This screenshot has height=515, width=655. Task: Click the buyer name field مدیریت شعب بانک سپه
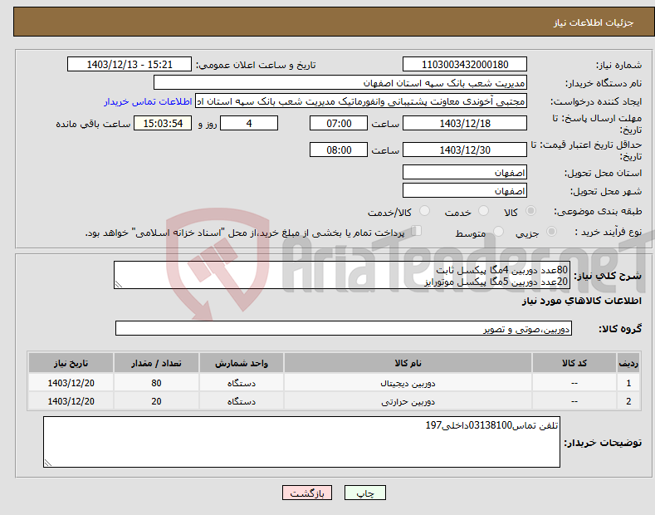(340, 83)
